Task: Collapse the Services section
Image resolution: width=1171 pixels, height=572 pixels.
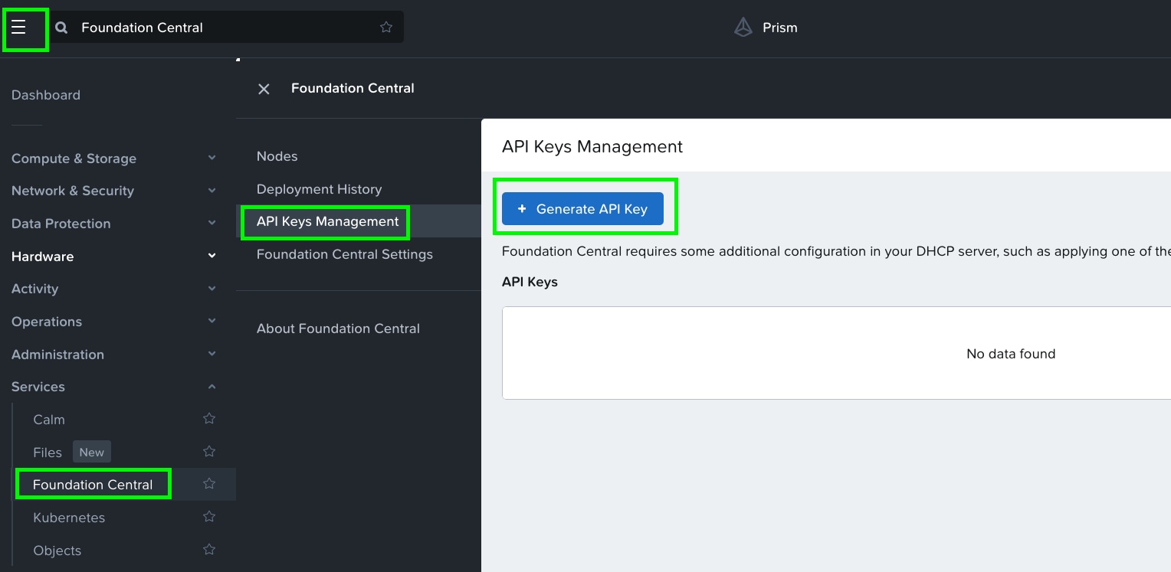Action: [212, 387]
